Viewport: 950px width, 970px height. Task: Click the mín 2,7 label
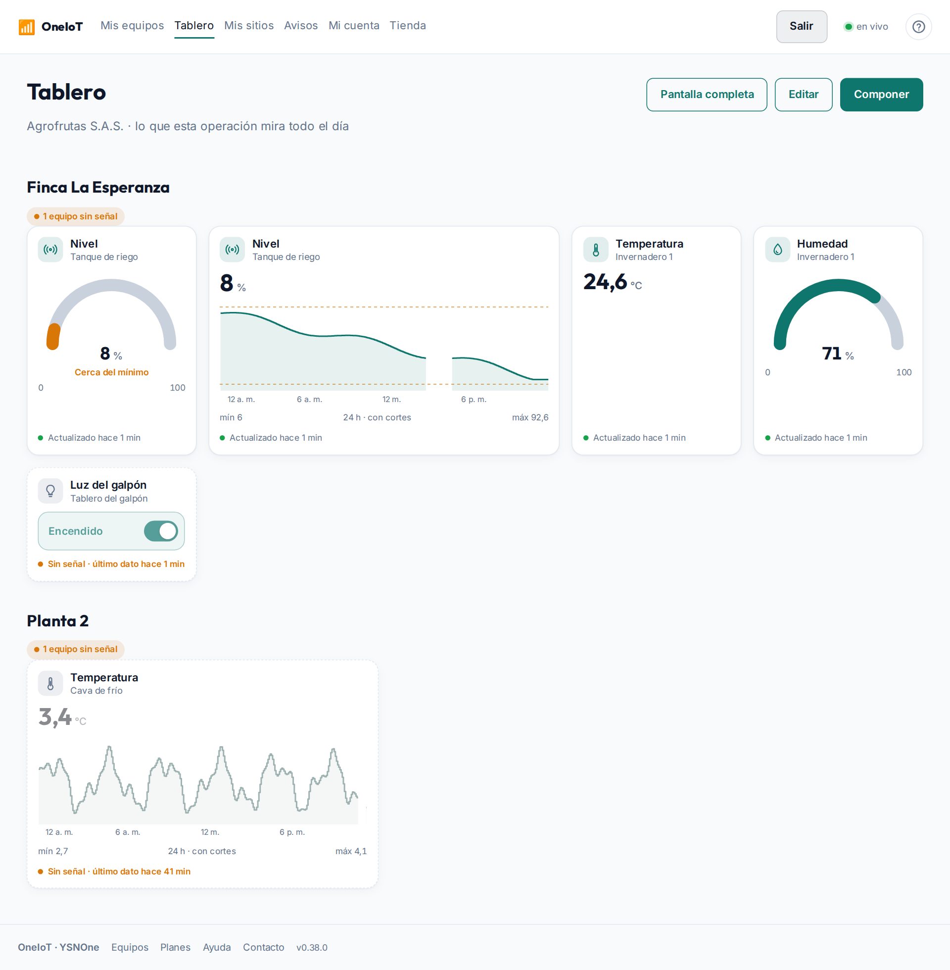pos(53,851)
